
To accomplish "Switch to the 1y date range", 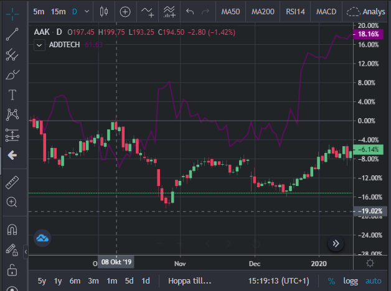I will 58,281.
